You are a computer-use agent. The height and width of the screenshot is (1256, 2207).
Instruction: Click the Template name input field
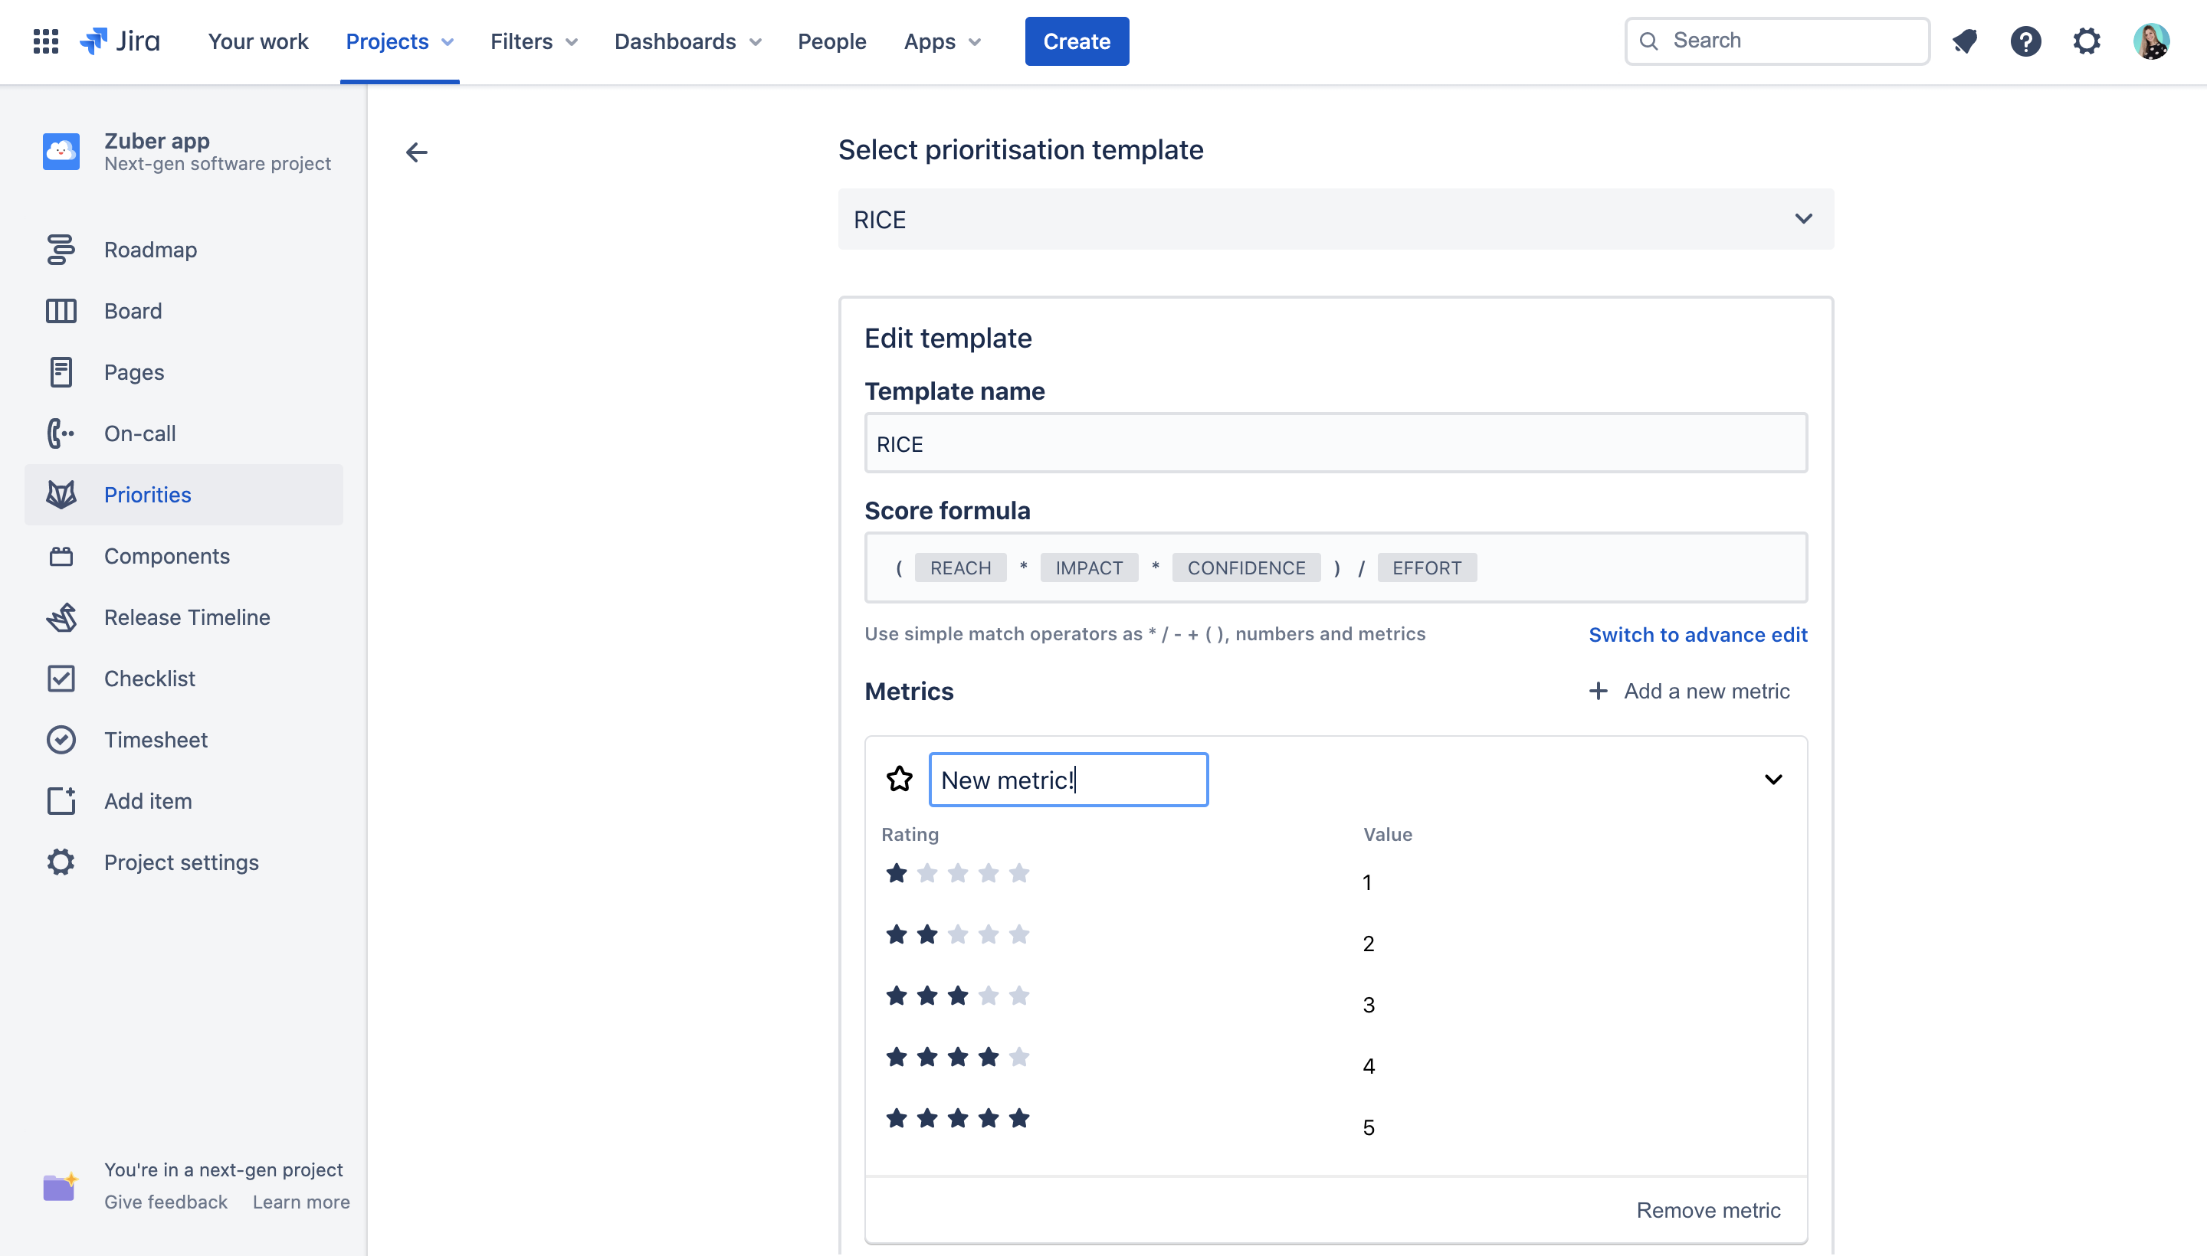point(1335,443)
